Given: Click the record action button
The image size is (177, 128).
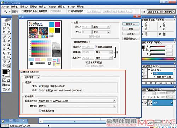Looking at the screenshot, I should click(151, 83).
